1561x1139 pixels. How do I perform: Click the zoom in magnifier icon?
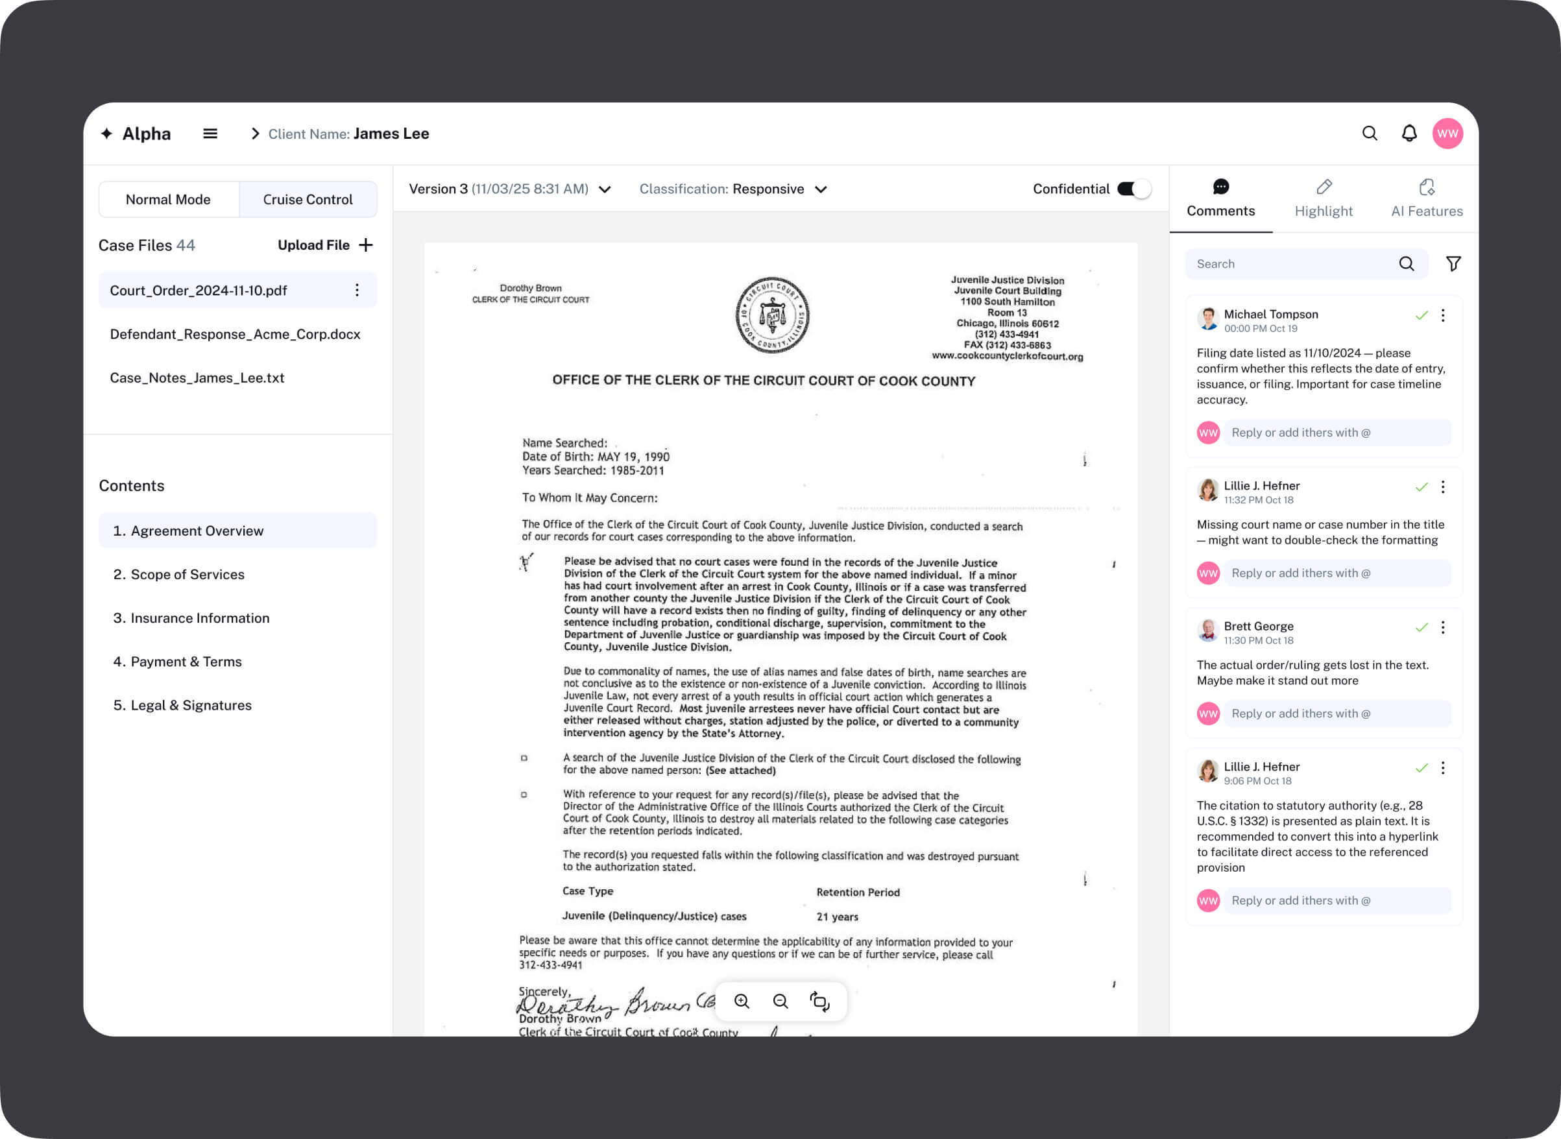coord(742,1001)
